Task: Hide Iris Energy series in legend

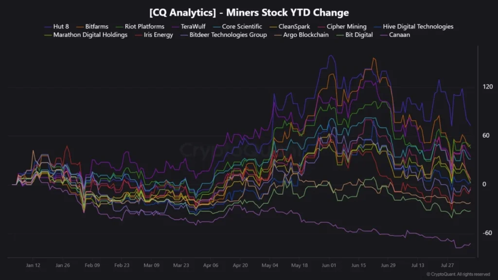Action: click(x=154, y=35)
